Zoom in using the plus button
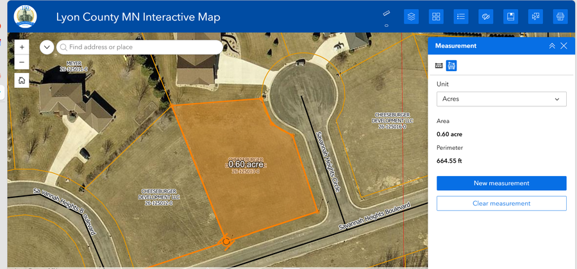Viewport: 577px width, 269px height. coord(22,47)
